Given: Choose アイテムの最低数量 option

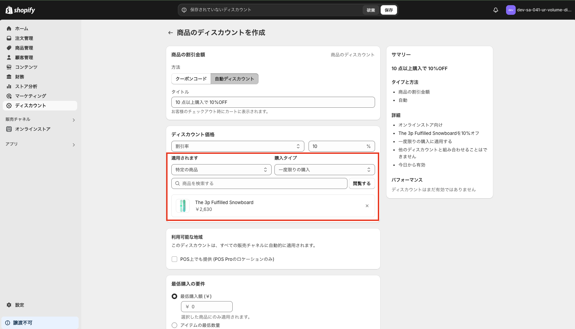Looking at the screenshot, I should pos(174,325).
